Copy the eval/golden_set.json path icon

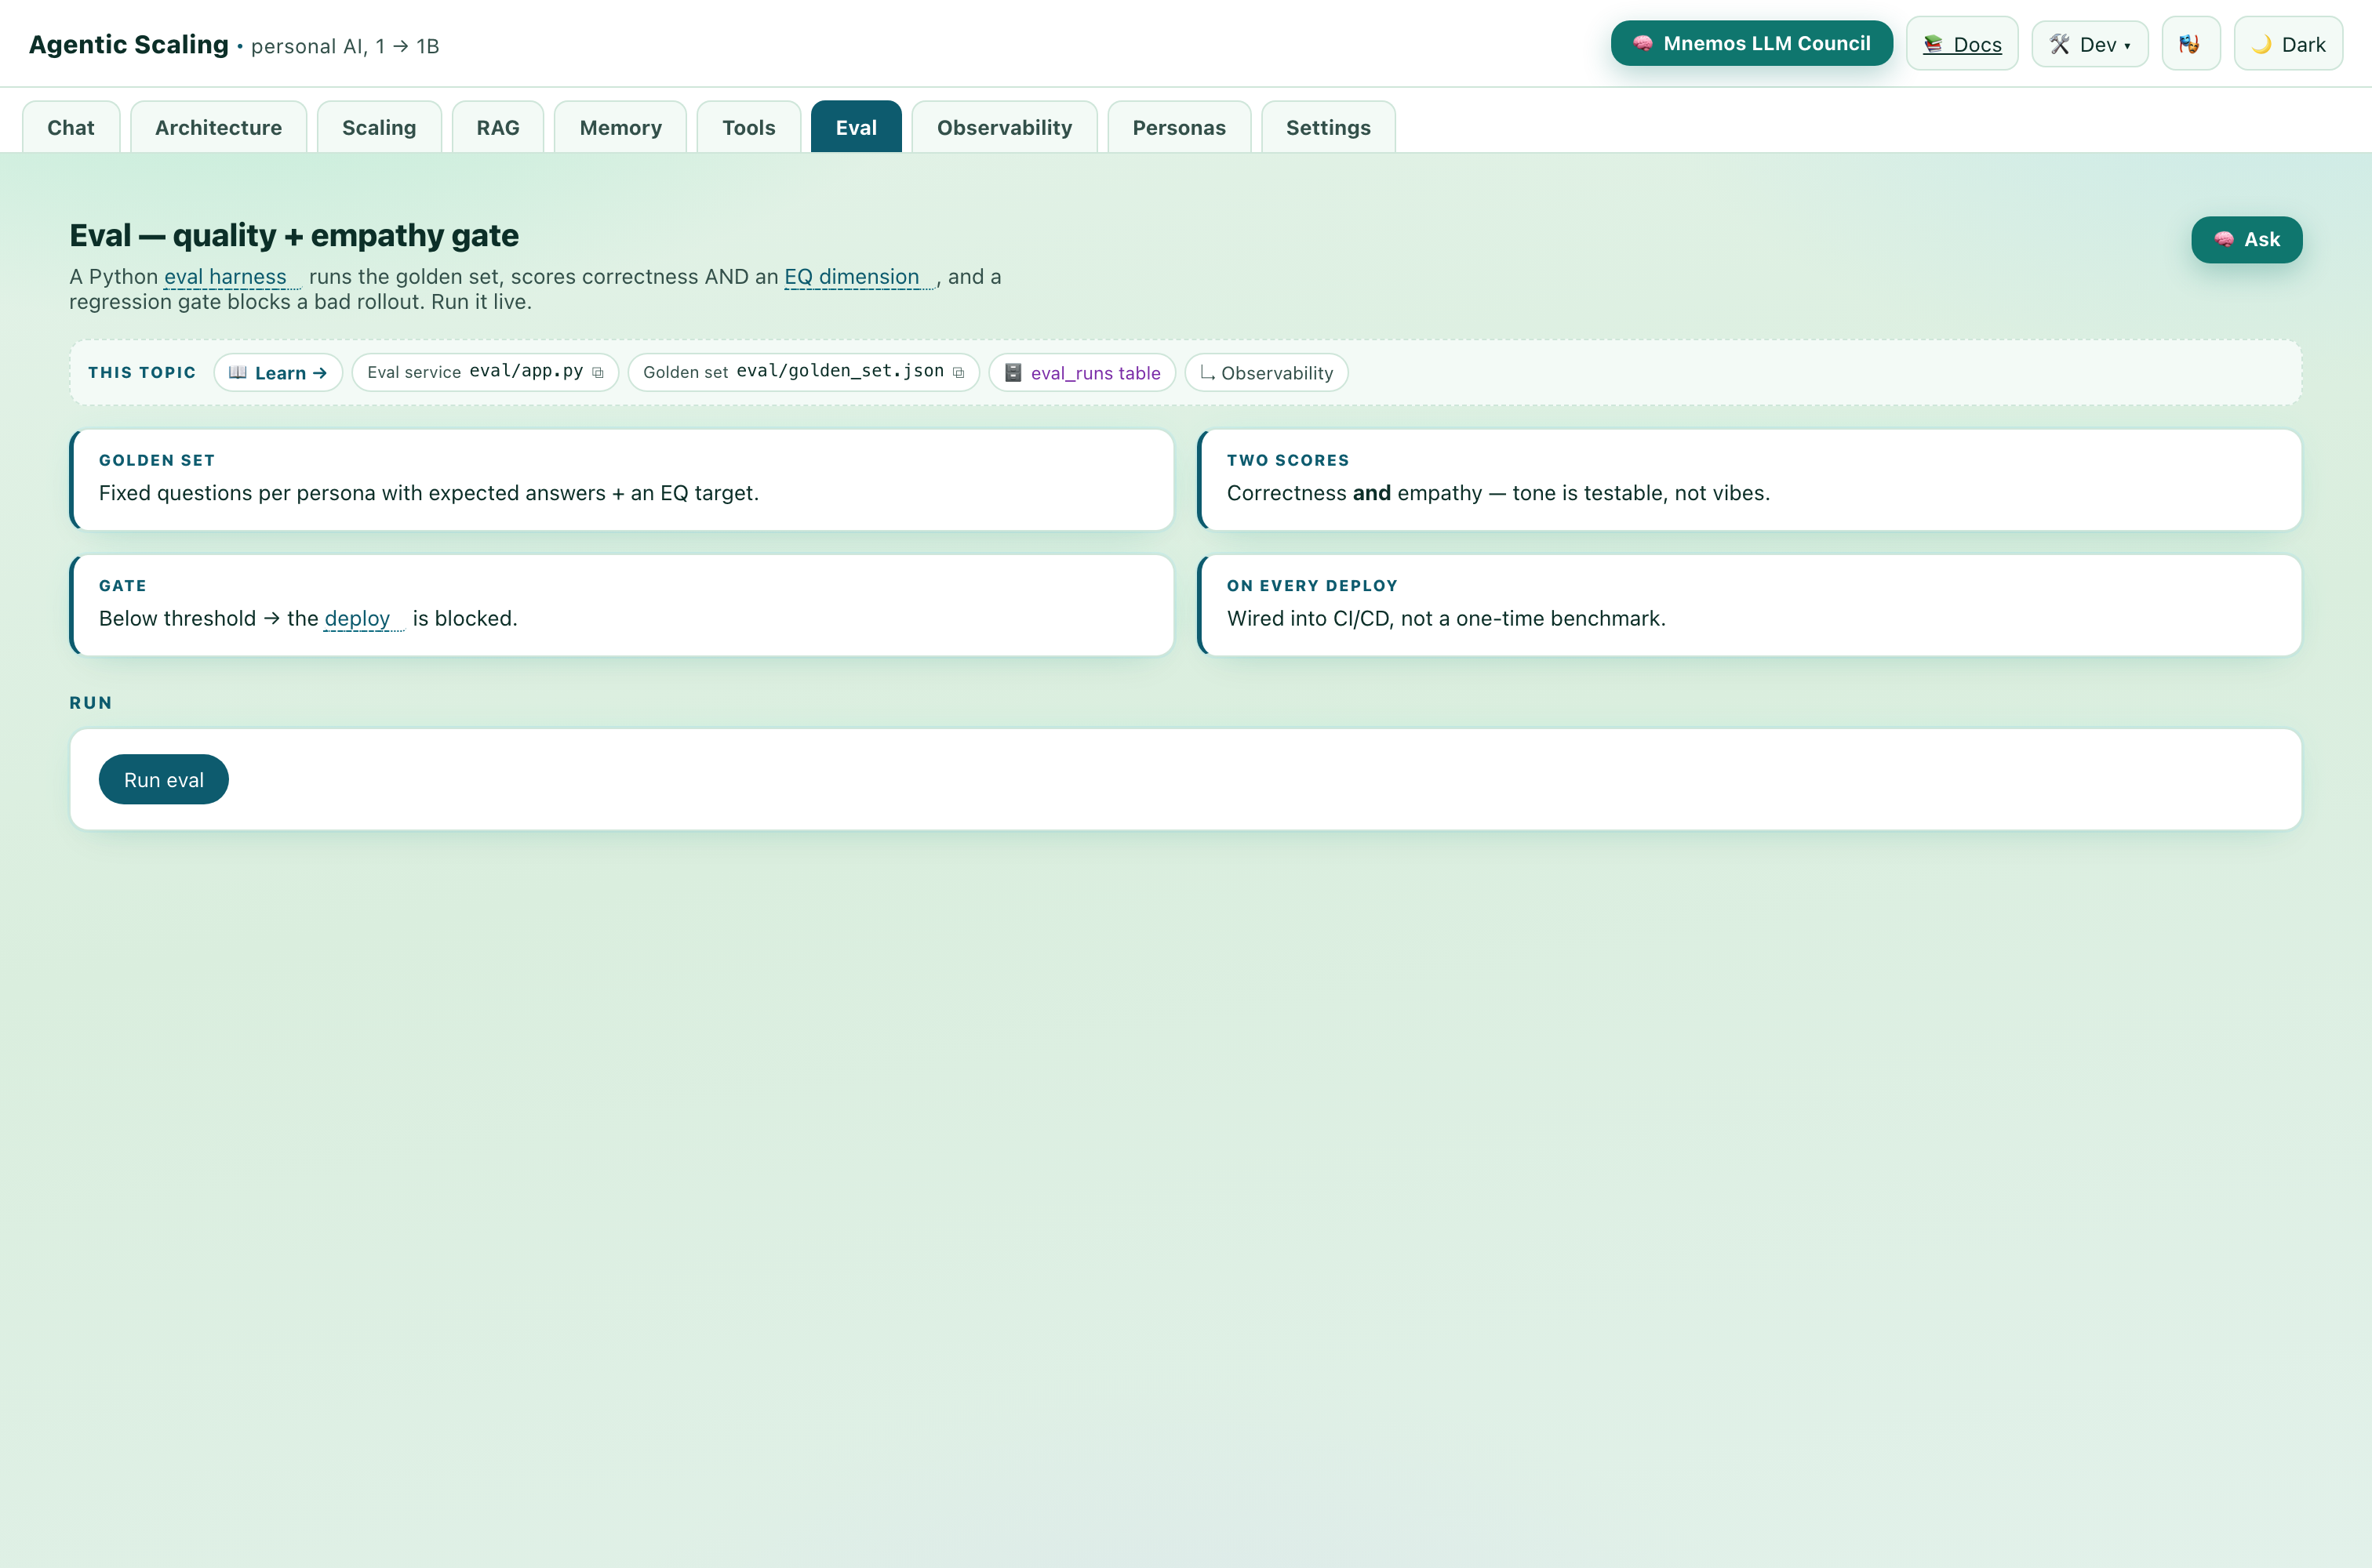point(959,373)
